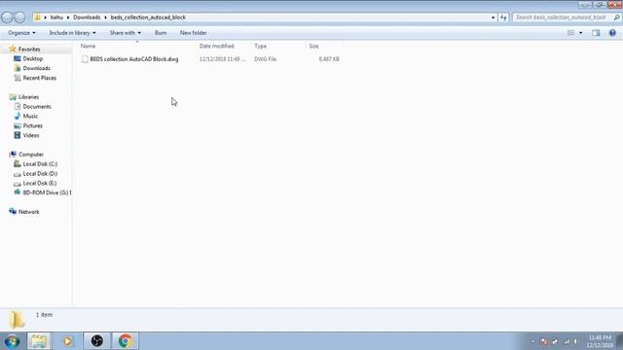Select the 'bahu' breadcrumb in the address bar
The height and width of the screenshot is (350, 623).
point(56,17)
